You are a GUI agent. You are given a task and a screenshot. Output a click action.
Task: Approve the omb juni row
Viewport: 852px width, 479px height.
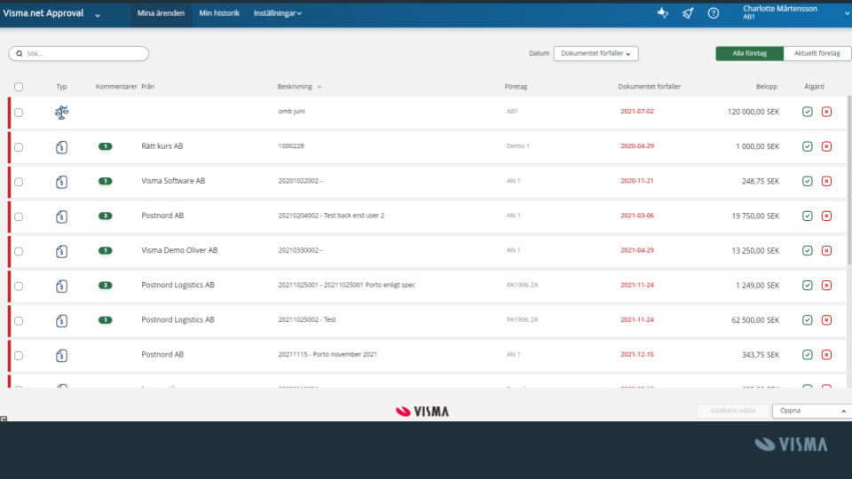tap(808, 112)
